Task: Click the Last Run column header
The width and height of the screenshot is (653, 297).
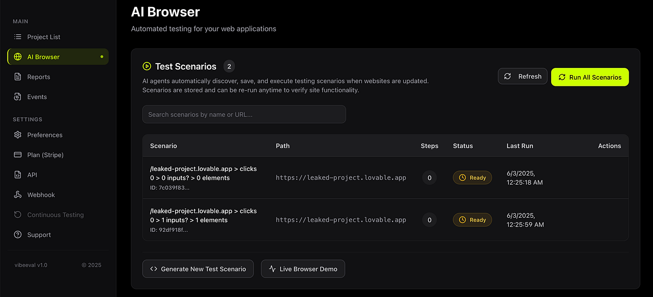Action: click(x=520, y=146)
